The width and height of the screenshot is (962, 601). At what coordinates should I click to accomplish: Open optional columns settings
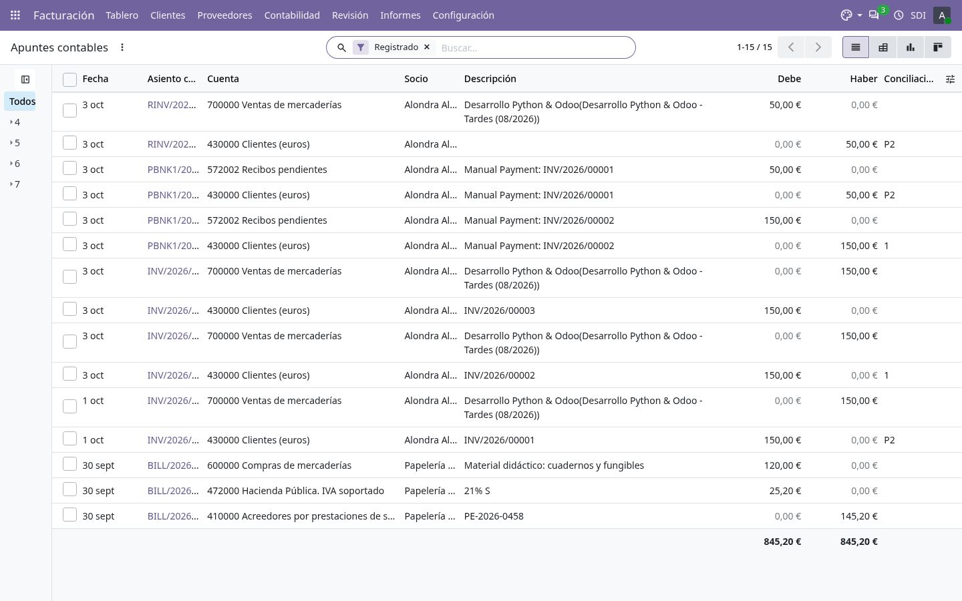[950, 79]
